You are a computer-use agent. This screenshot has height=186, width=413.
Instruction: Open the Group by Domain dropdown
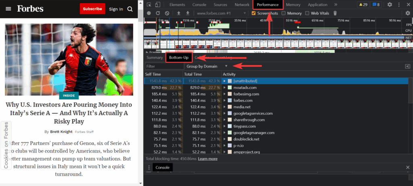coord(207,66)
